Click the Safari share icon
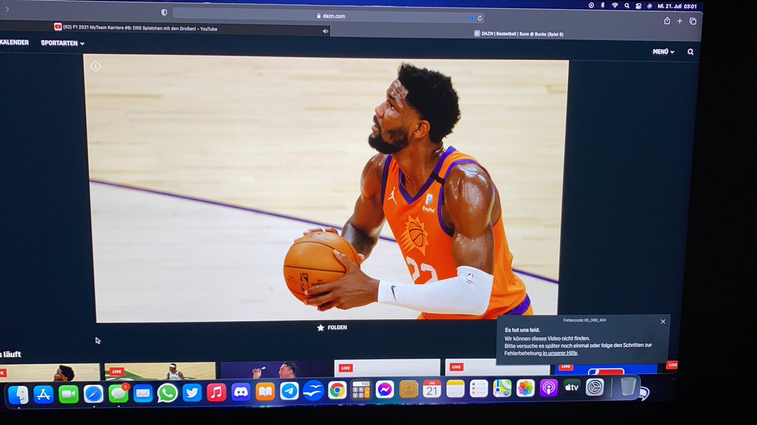 click(x=667, y=21)
